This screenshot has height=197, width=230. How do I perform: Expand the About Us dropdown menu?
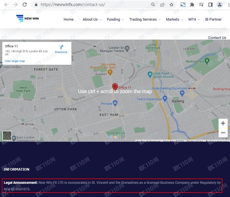(92, 19)
